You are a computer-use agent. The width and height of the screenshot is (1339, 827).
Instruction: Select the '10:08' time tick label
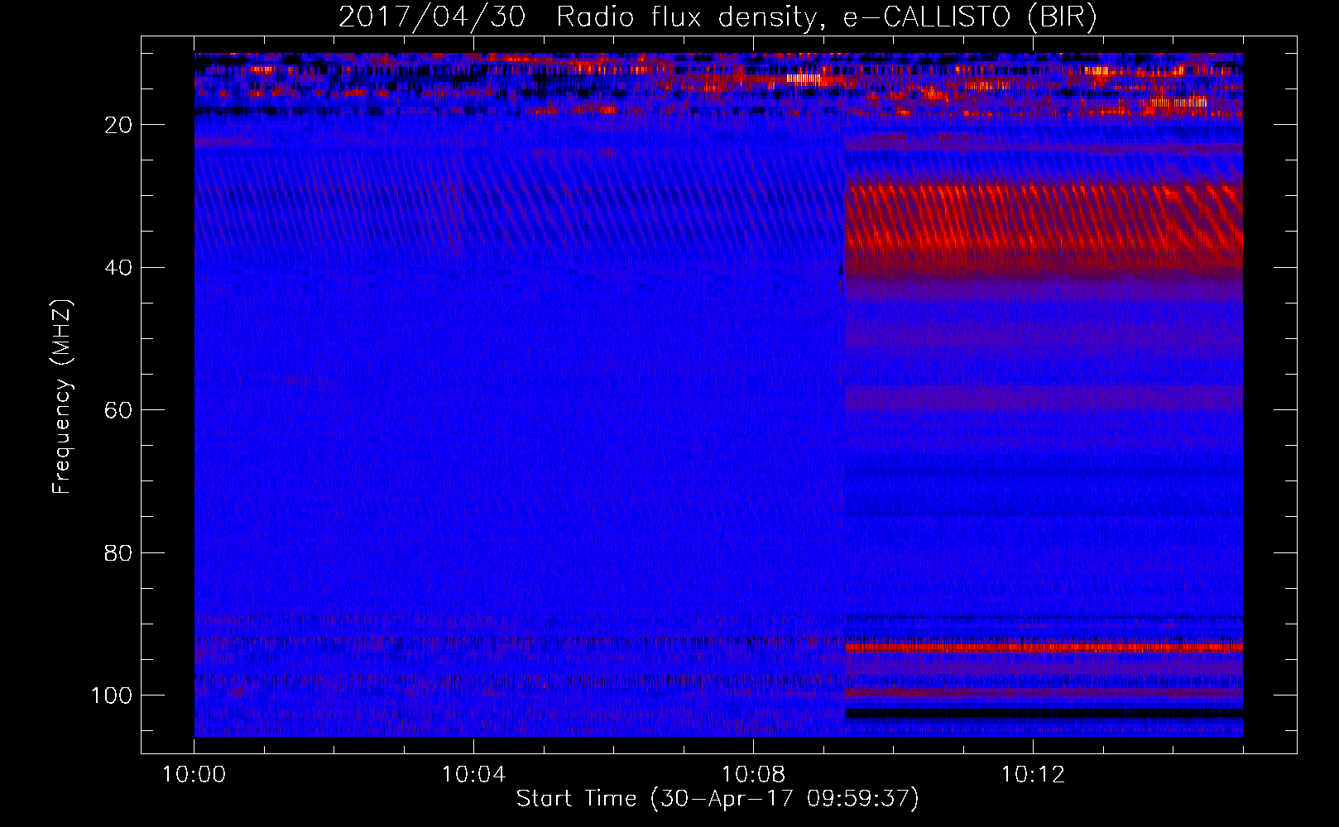point(753,775)
